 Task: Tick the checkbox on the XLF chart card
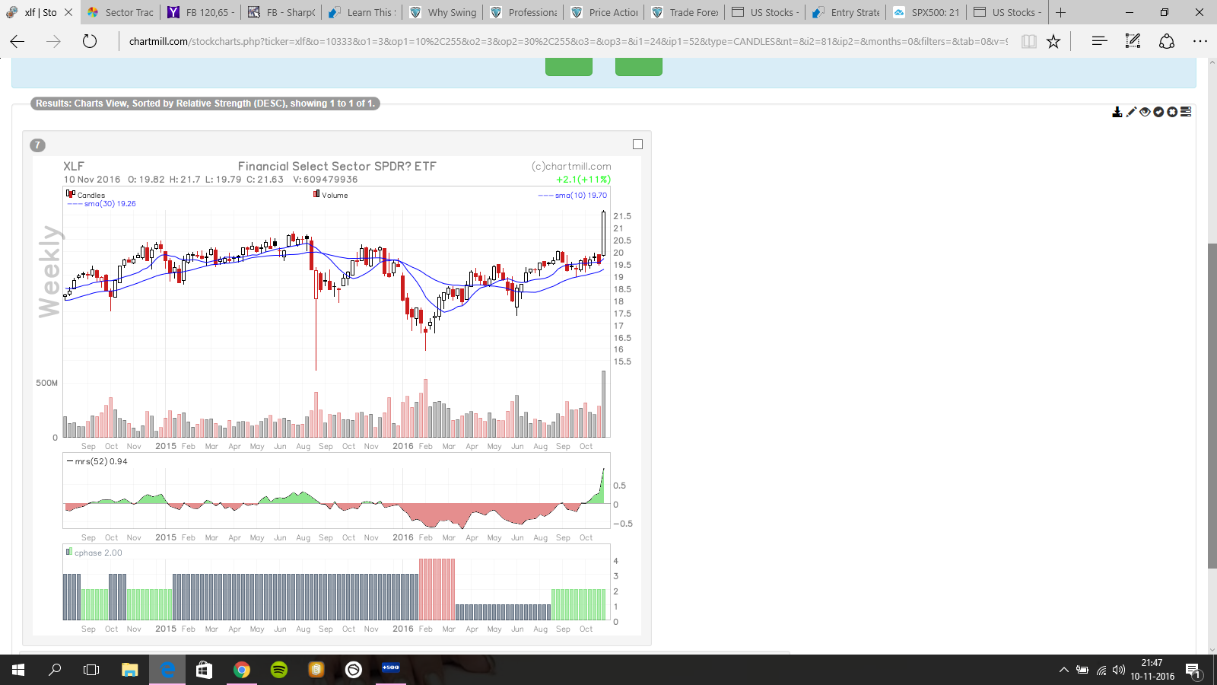[x=637, y=145]
